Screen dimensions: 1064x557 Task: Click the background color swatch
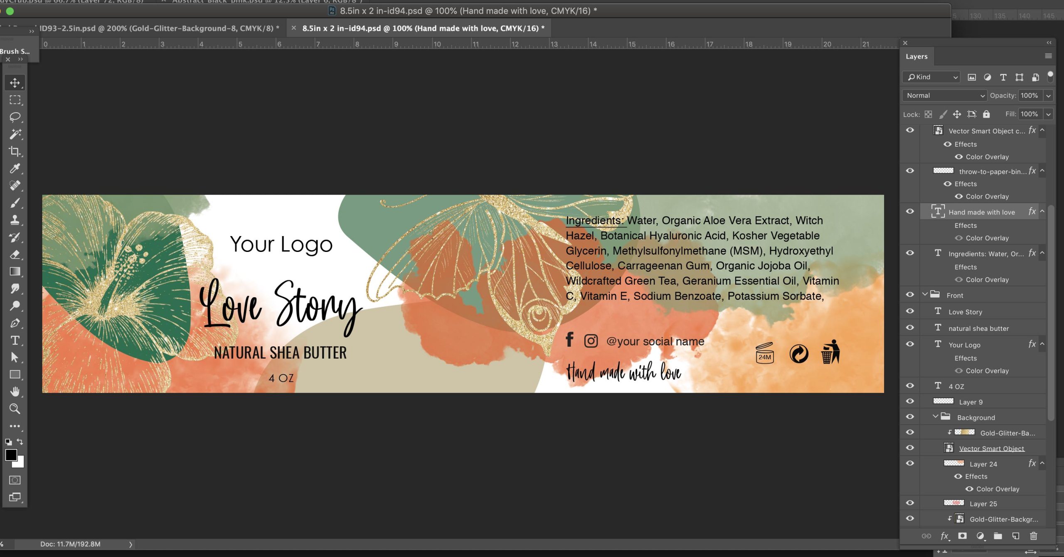click(x=20, y=463)
